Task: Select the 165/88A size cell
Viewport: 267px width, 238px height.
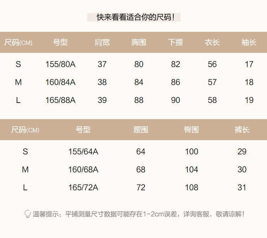Action: (x=61, y=100)
